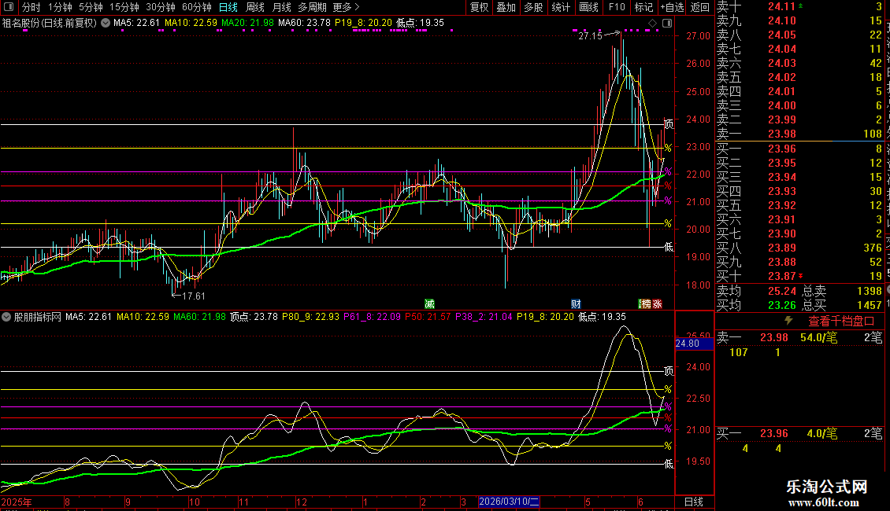Click the 买均 value 23.26
The width and height of the screenshot is (890, 511).
point(781,305)
